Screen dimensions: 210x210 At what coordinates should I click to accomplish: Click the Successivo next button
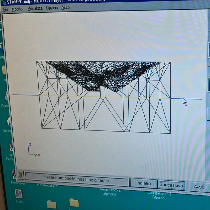(x=171, y=185)
